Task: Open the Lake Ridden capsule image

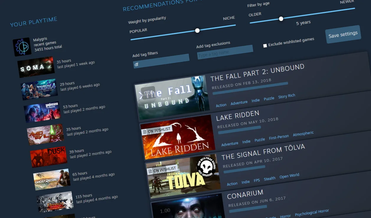Action: click(178, 137)
